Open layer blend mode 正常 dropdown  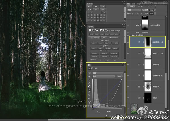tap(134, 10)
